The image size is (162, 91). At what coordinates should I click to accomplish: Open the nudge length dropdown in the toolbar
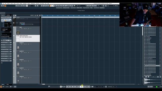pos(82,6)
